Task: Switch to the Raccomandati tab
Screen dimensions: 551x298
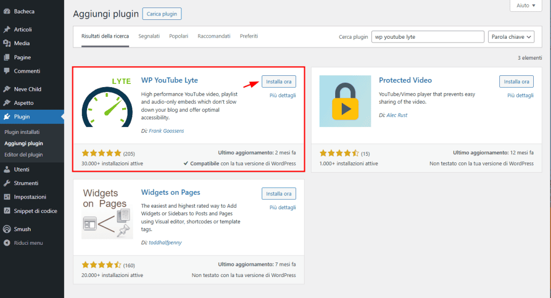Action: [x=214, y=36]
